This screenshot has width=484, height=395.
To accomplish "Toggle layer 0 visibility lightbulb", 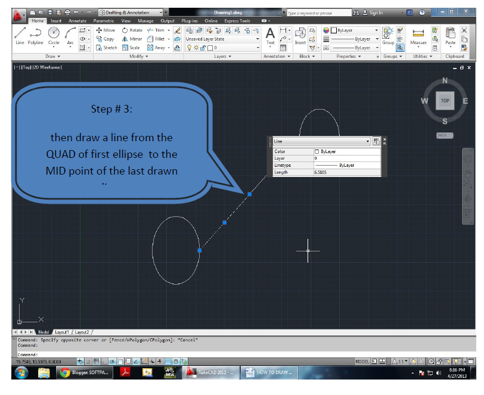I will [190, 47].
